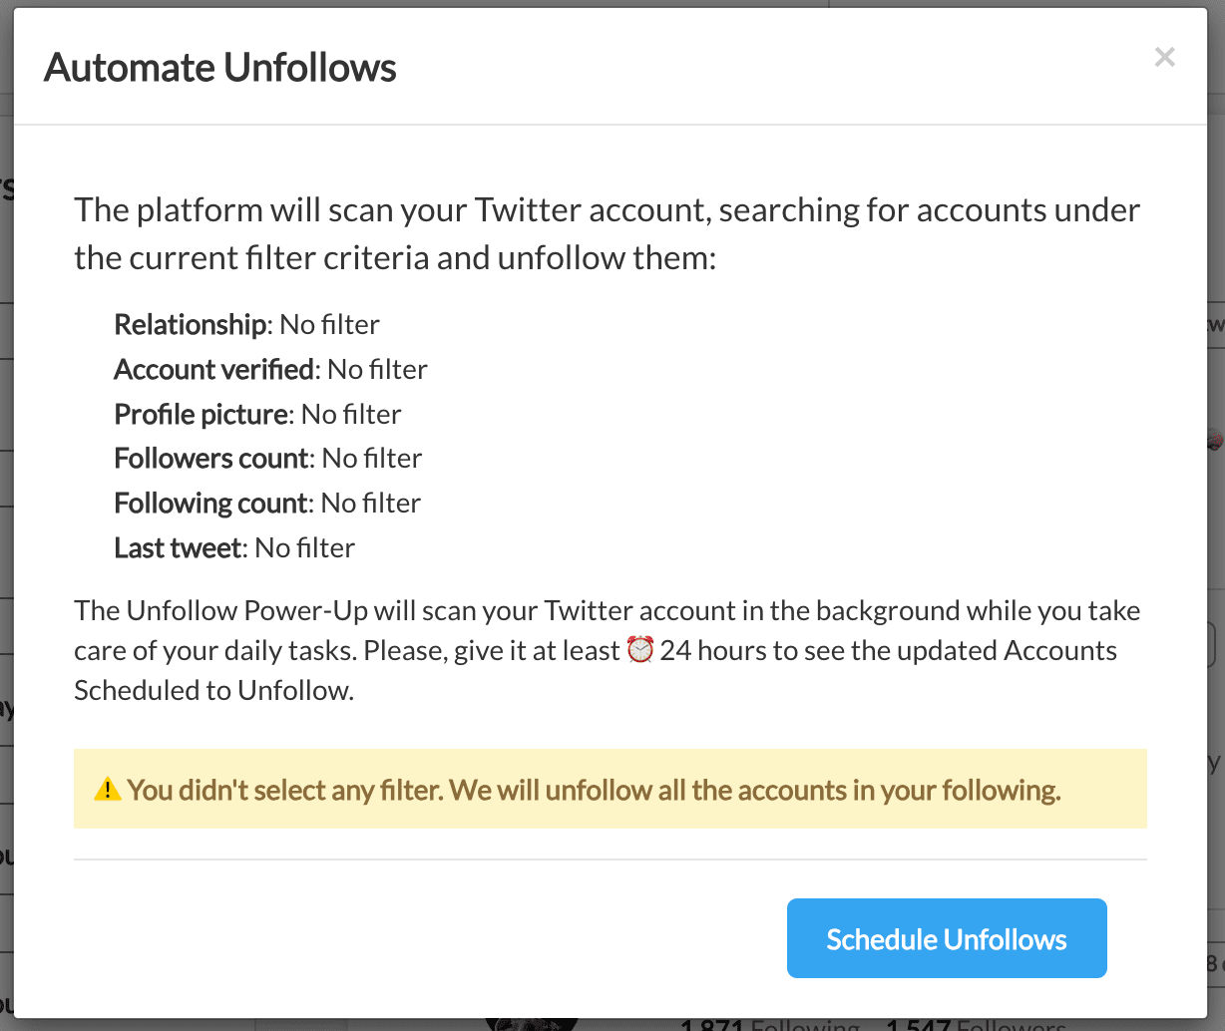Click the Unfollow Power-Up description paragraph
Image resolution: width=1225 pixels, height=1031 pixels.
608,650
